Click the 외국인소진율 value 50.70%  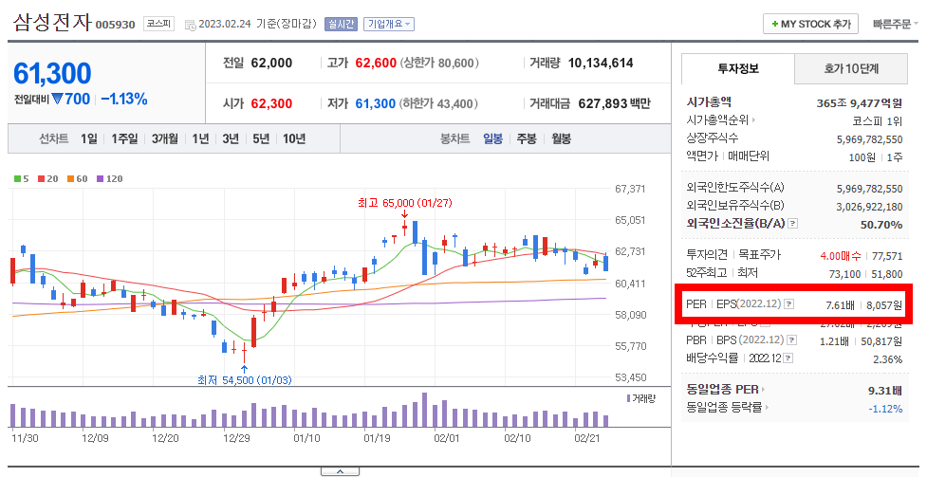(881, 225)
